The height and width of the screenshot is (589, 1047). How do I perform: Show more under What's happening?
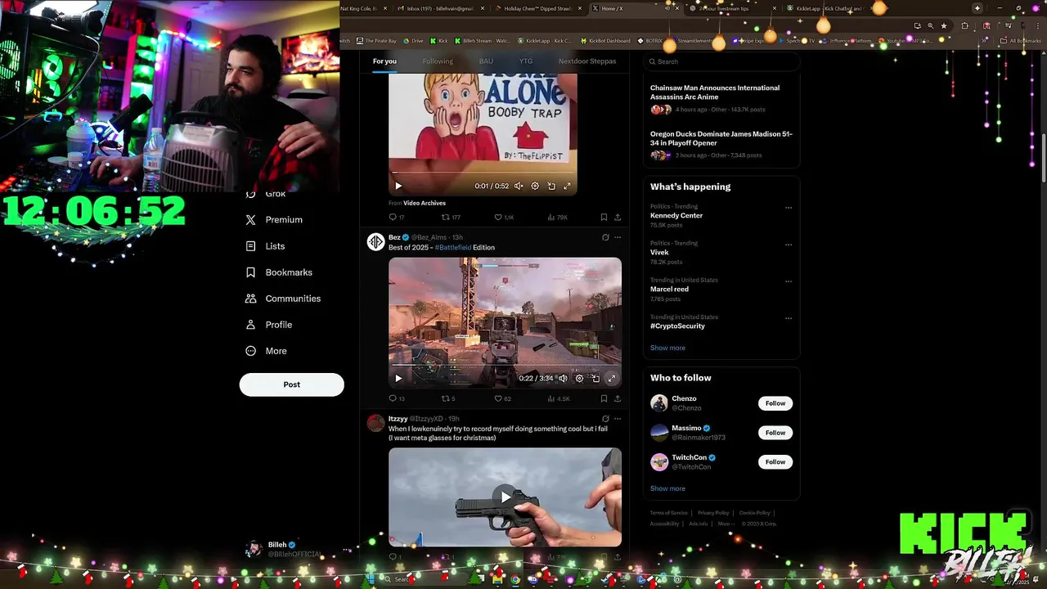pos(667,348)
